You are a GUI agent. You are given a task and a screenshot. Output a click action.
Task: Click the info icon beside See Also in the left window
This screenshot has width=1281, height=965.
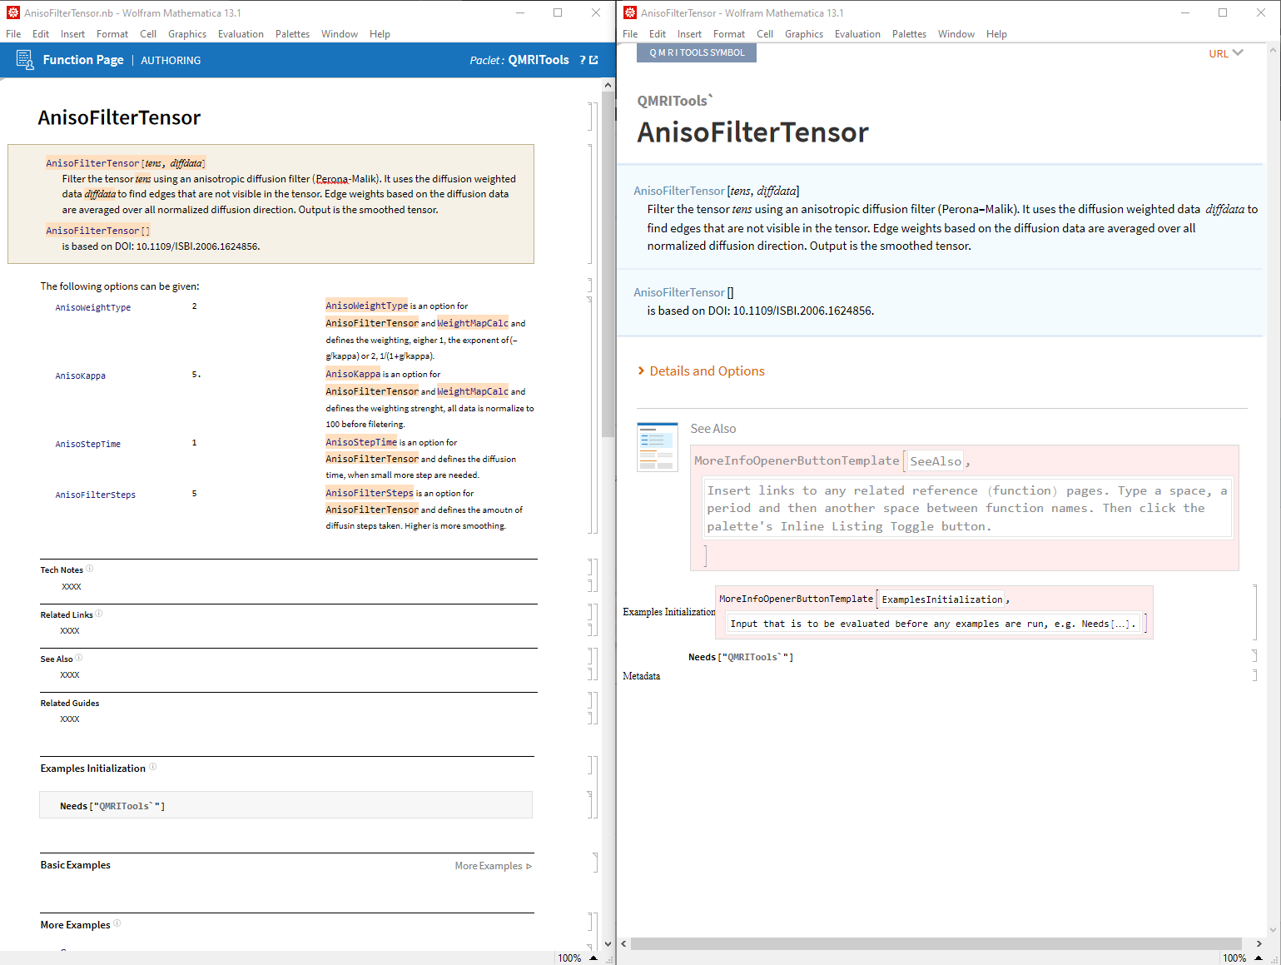click(x=79, y=658)
